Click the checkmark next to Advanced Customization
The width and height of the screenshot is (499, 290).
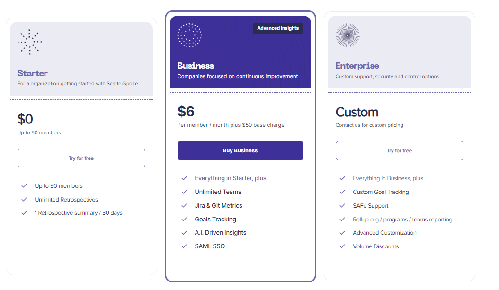point(342,233)
